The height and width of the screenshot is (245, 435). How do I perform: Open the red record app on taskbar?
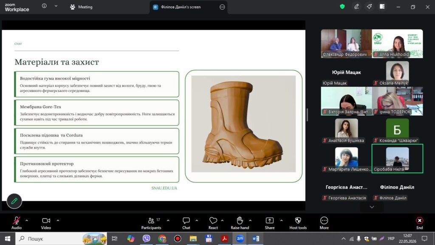pyautogui.click(x=178, y=238)
